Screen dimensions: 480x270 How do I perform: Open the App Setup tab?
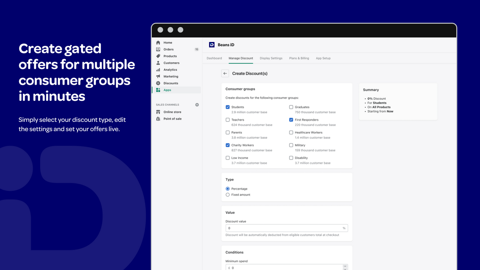(x=323, y=58)
